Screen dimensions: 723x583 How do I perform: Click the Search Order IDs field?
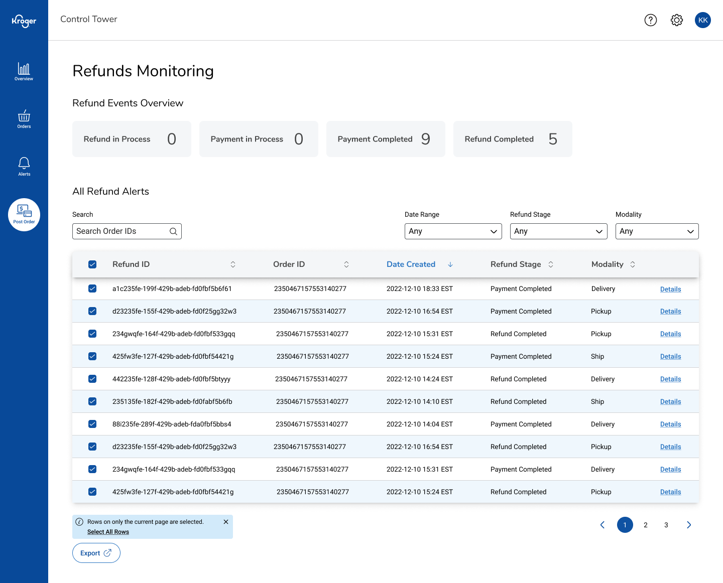[122, 231]
